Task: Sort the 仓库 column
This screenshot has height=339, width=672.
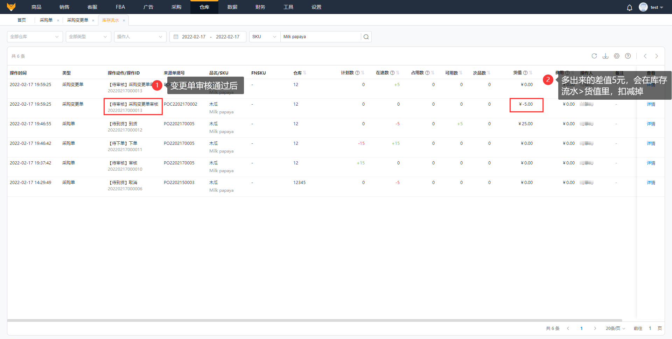Action: (305, 73)
